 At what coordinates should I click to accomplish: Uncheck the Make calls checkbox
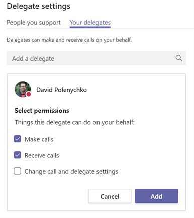[x=18, y=139]
